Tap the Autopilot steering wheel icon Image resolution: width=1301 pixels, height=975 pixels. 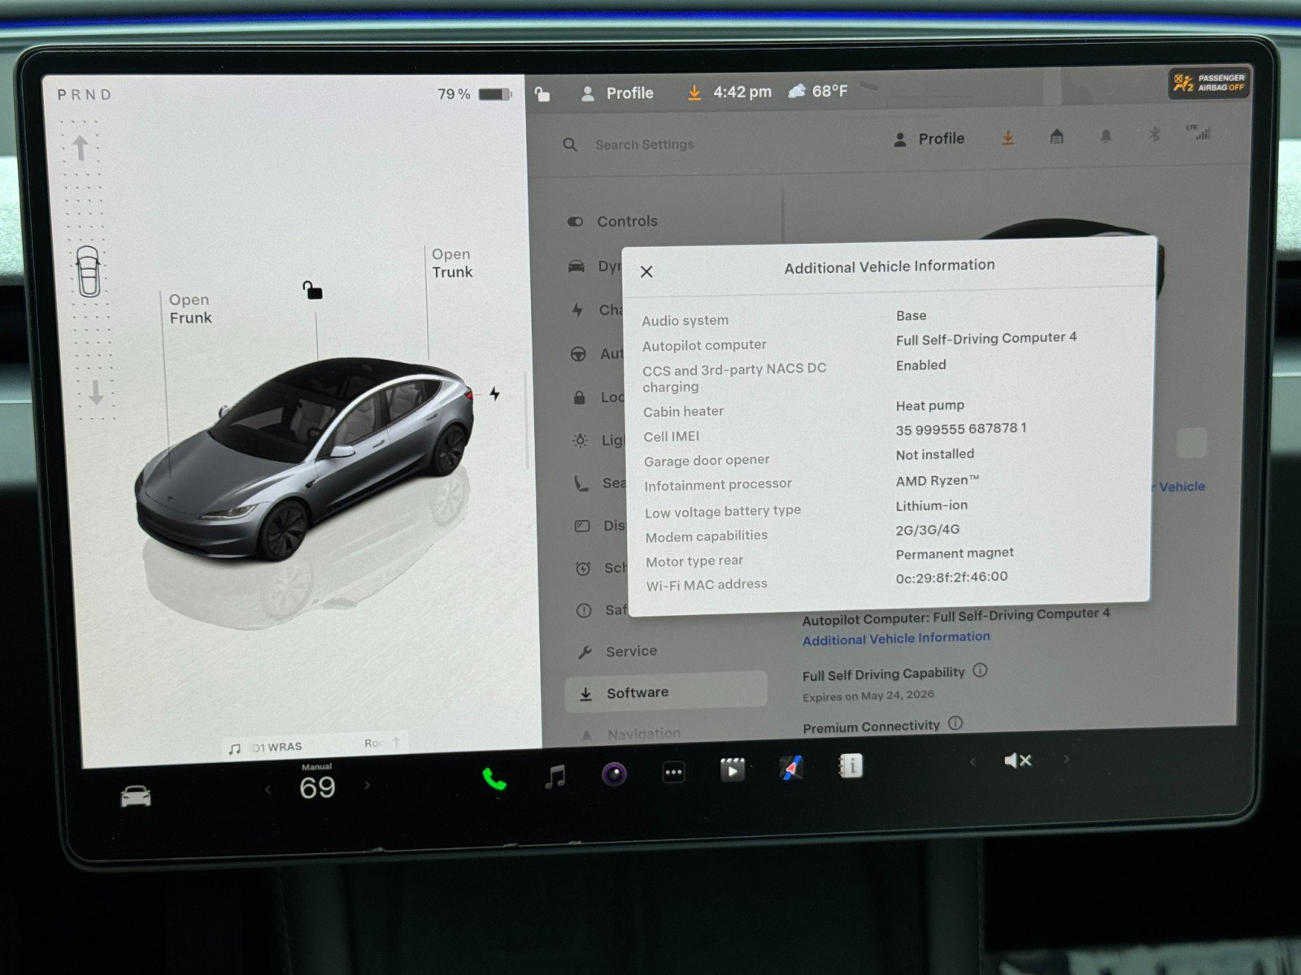[x=578, y=354]
